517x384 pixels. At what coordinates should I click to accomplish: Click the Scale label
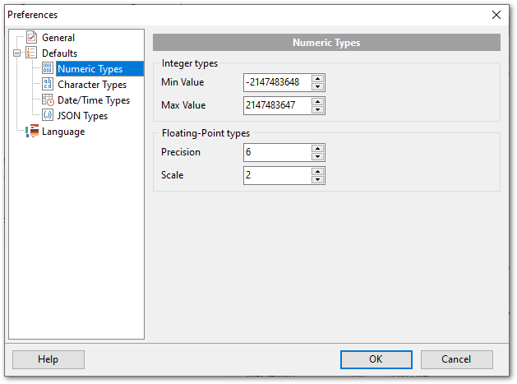[x=172, y=175]
